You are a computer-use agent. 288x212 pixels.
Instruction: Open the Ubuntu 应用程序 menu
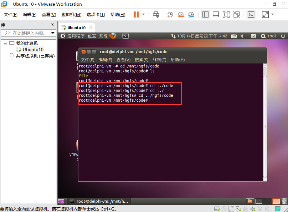coord(76,36)
